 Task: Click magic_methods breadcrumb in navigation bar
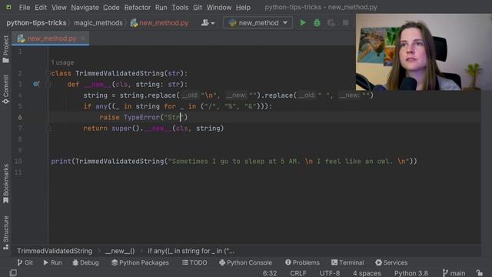tap(98, 23)
